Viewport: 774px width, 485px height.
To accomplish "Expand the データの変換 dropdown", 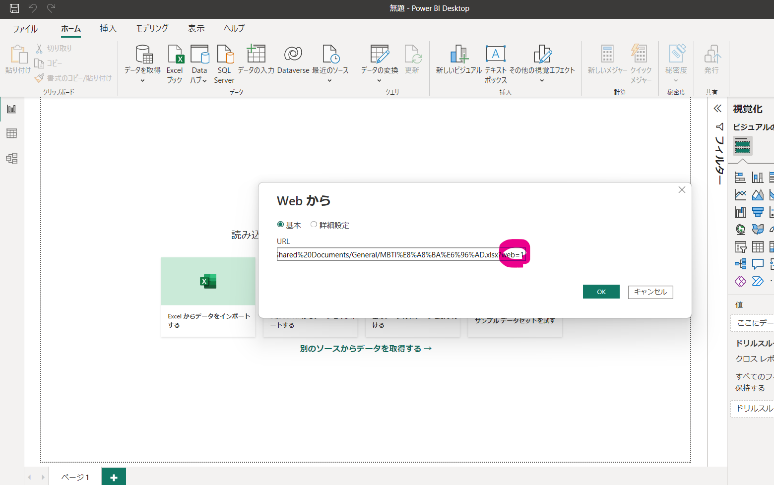I will (x=379, y=80).
